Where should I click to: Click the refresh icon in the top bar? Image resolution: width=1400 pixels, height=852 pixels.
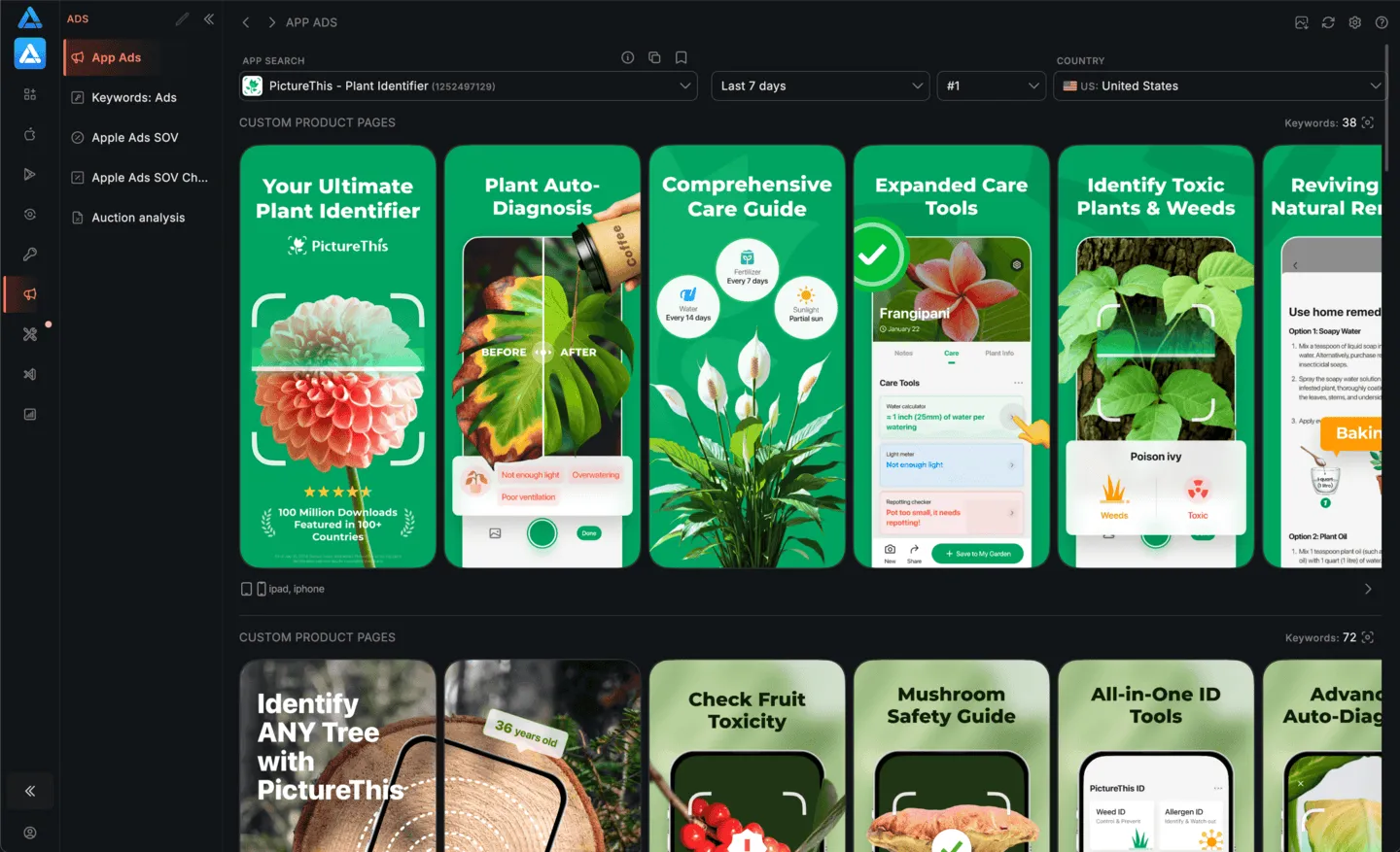coord(1328,22)
